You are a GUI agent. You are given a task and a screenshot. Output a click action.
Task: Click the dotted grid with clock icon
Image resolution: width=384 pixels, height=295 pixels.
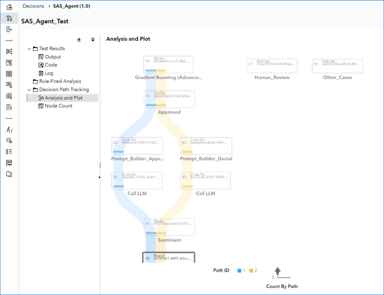point(9,141)
